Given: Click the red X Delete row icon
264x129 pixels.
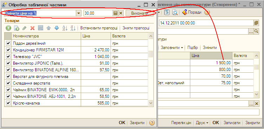Looking at the screenshot, I should click(32, 28).
